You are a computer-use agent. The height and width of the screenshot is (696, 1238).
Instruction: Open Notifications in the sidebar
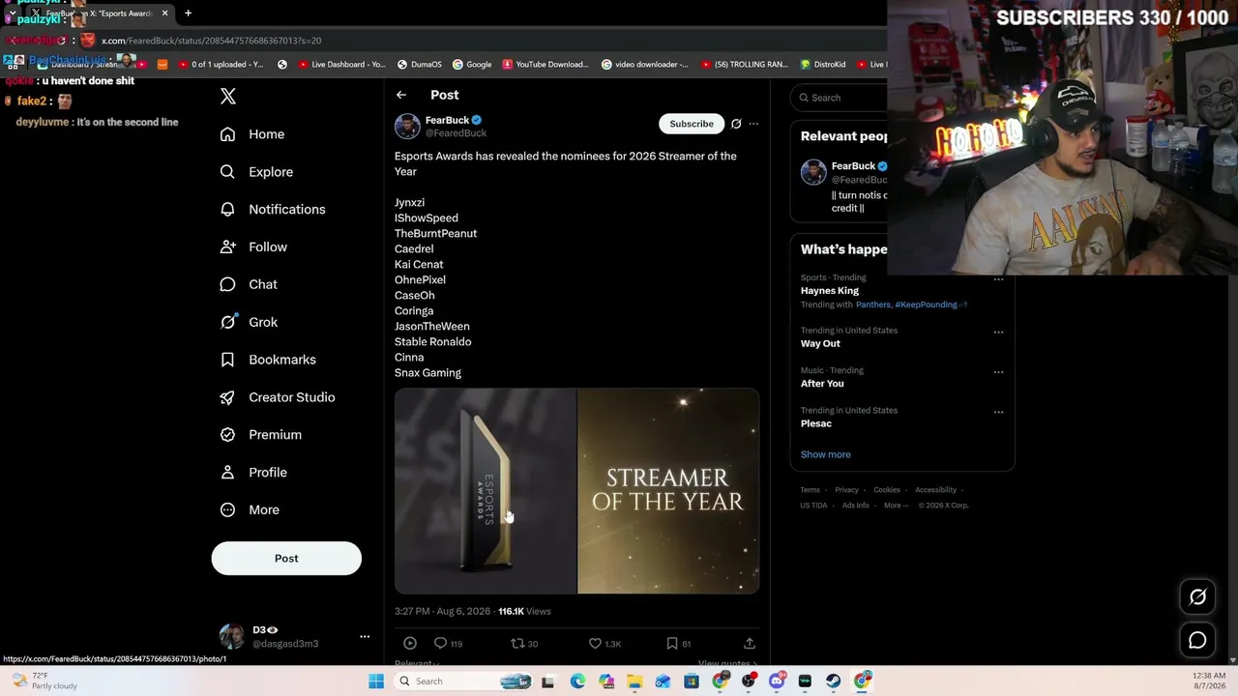273,210
